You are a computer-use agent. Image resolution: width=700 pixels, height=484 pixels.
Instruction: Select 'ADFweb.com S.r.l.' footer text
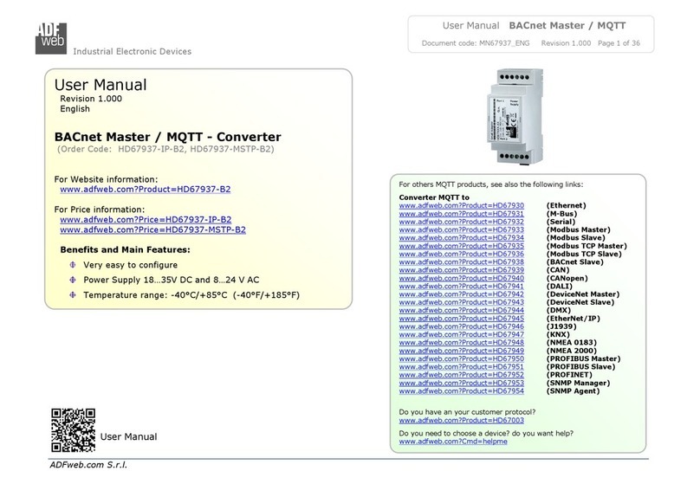click(88, 465)
